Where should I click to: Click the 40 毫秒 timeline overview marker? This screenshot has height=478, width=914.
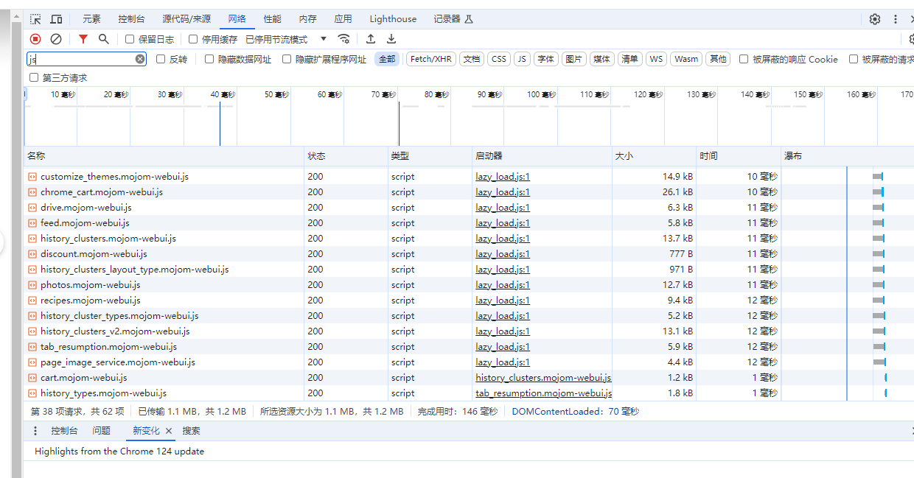click(223, 94)
